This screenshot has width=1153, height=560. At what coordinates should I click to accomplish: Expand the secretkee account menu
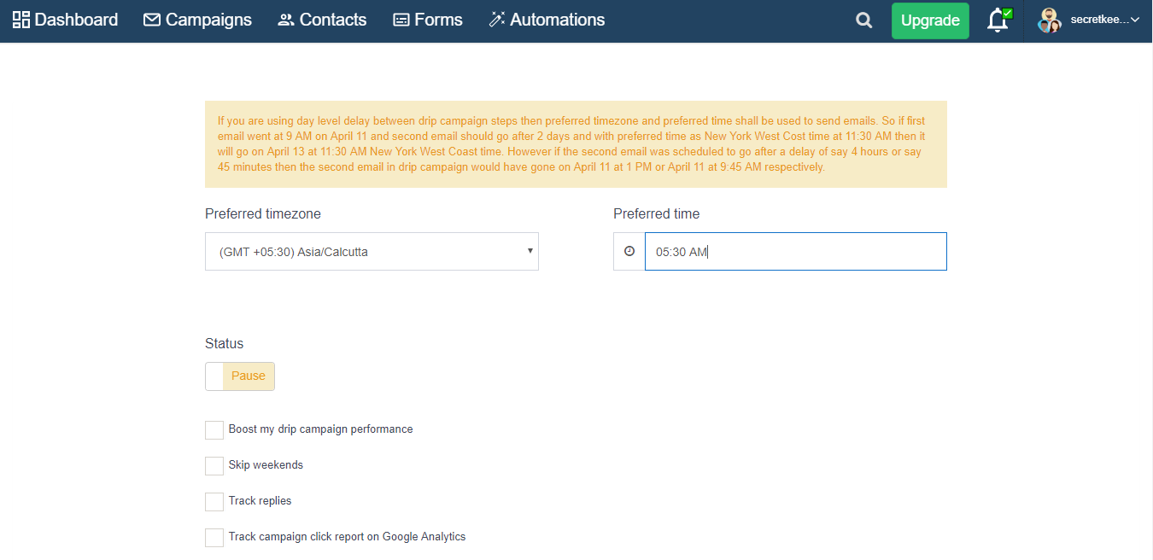click(1105, 20)
